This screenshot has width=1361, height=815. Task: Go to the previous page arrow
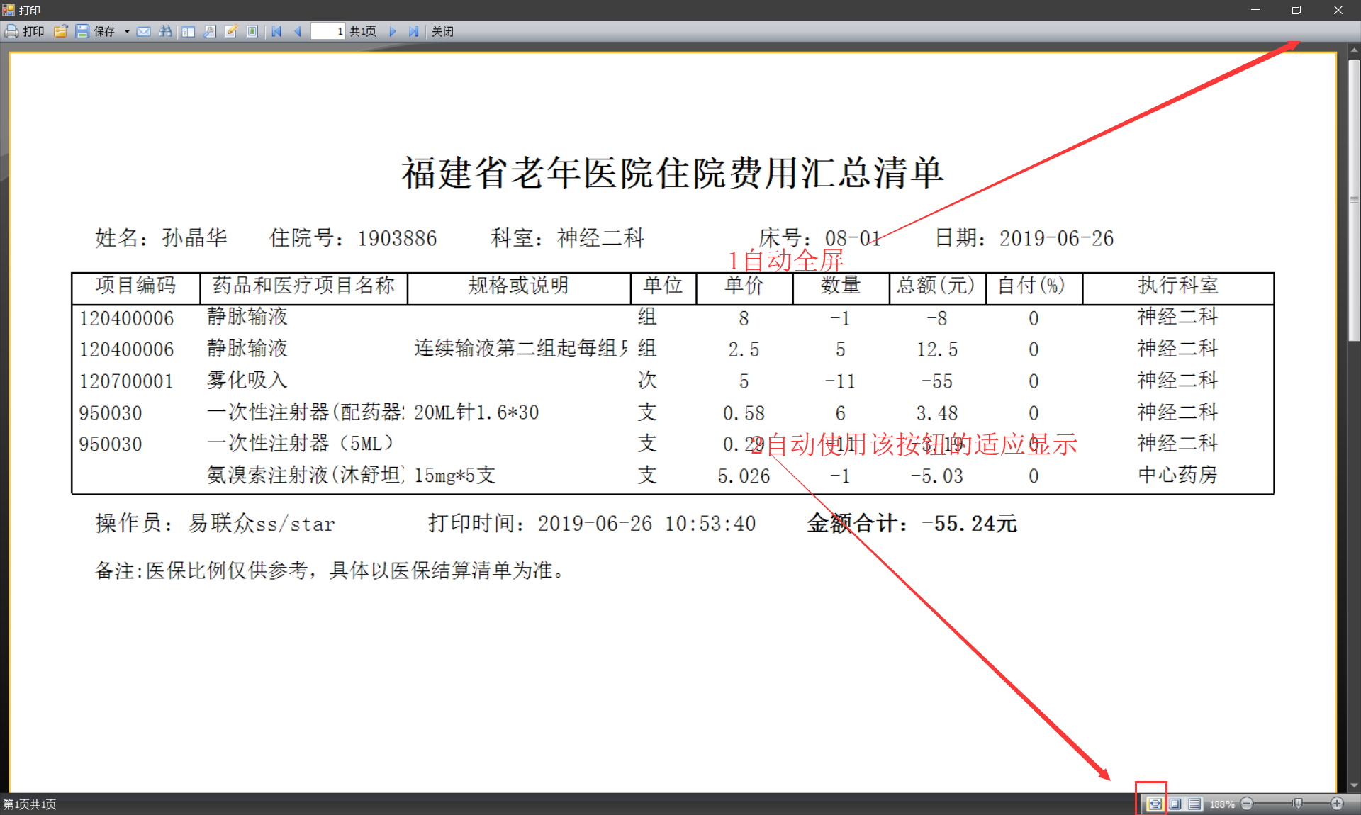(298, 31)
